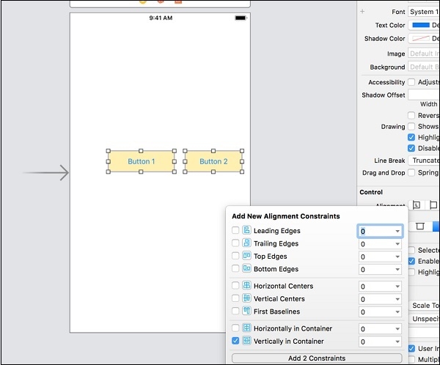440x365 pixels.
Task: Enable the Horizontal Centers checkbox
Action: click(x=235, y=286)
